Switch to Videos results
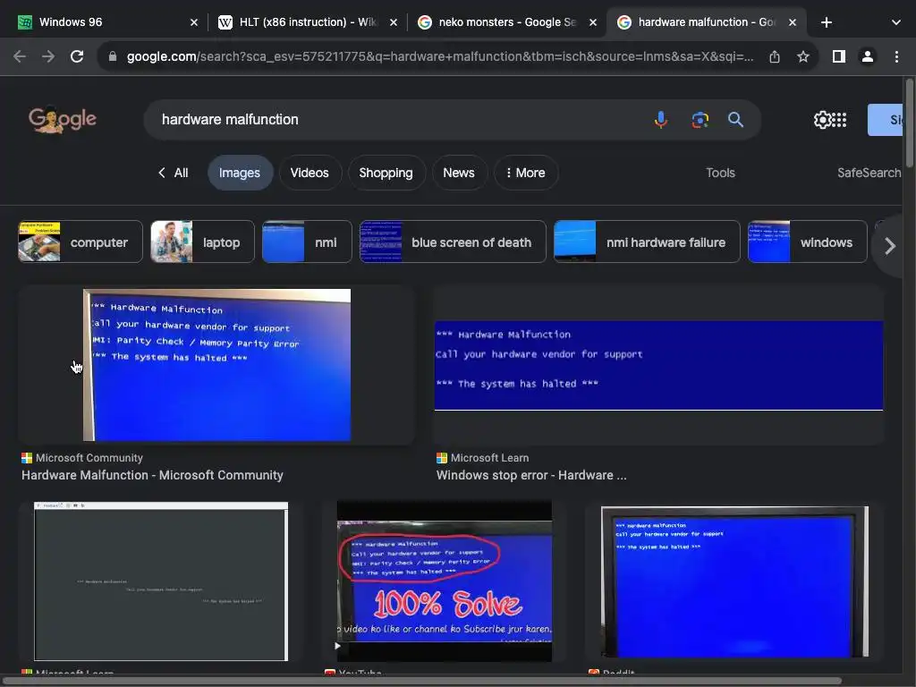This screenshot has height=687, width=916. [x=310, y=173]
